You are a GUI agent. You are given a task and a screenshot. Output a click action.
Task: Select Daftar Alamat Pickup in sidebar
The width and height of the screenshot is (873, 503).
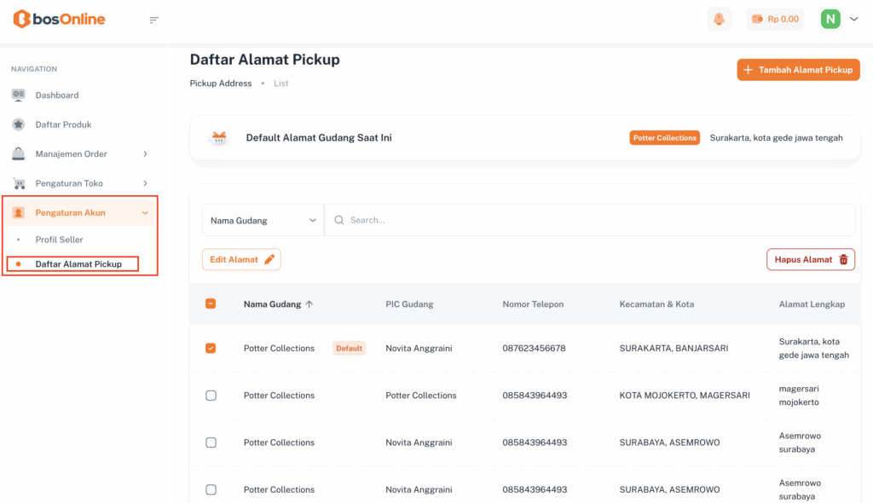click(x=78, y=264)
